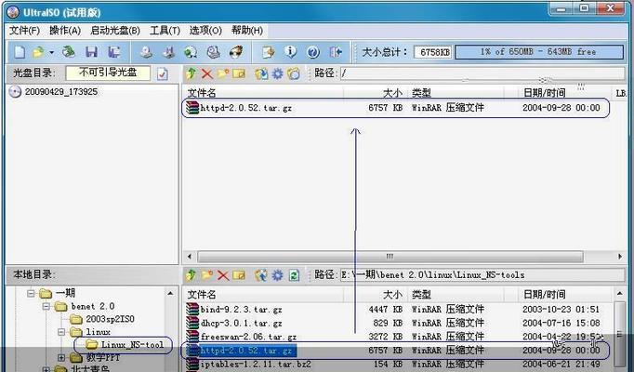Image resolution: width=634 pixels, height=372 pixels.
Task: Refresh the local directory with the green icon
Action: point(294,275)
